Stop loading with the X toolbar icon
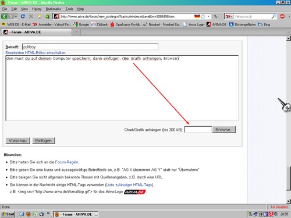The width and height of the screenshot is (291, 218). click(x=31, y=16)
